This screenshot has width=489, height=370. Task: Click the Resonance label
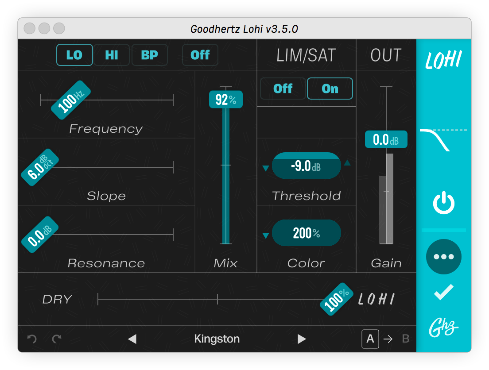coord(106,263)
